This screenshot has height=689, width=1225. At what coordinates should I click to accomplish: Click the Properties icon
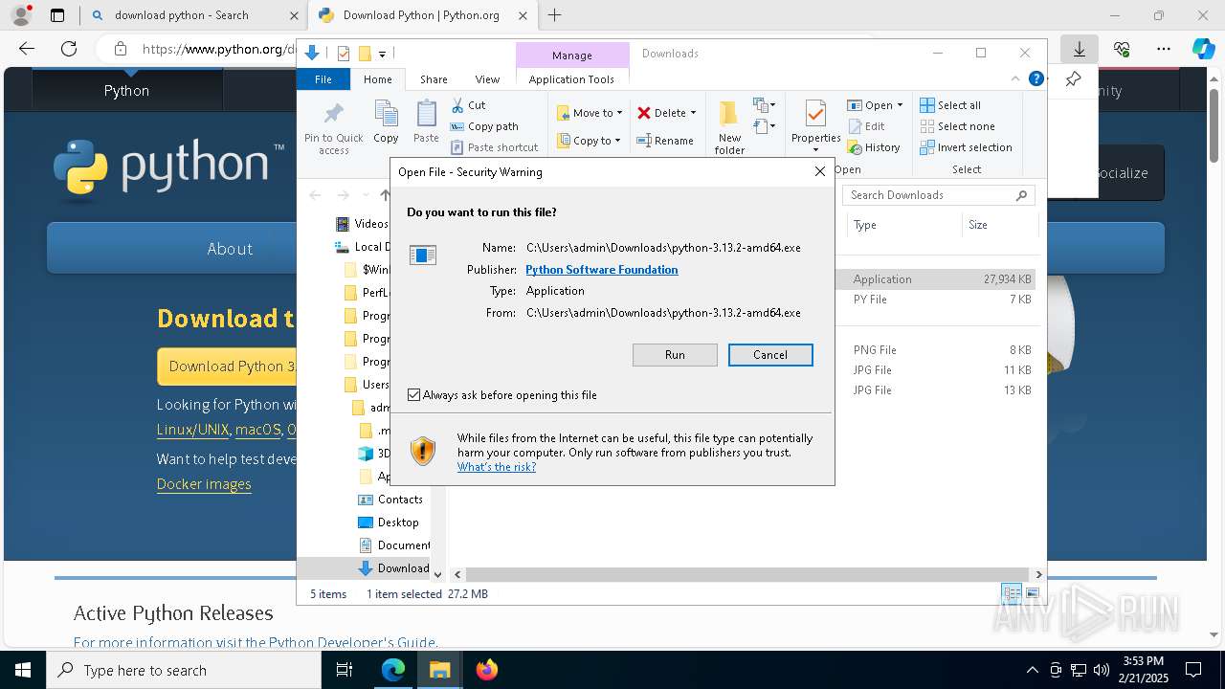[x=815, y=115]
